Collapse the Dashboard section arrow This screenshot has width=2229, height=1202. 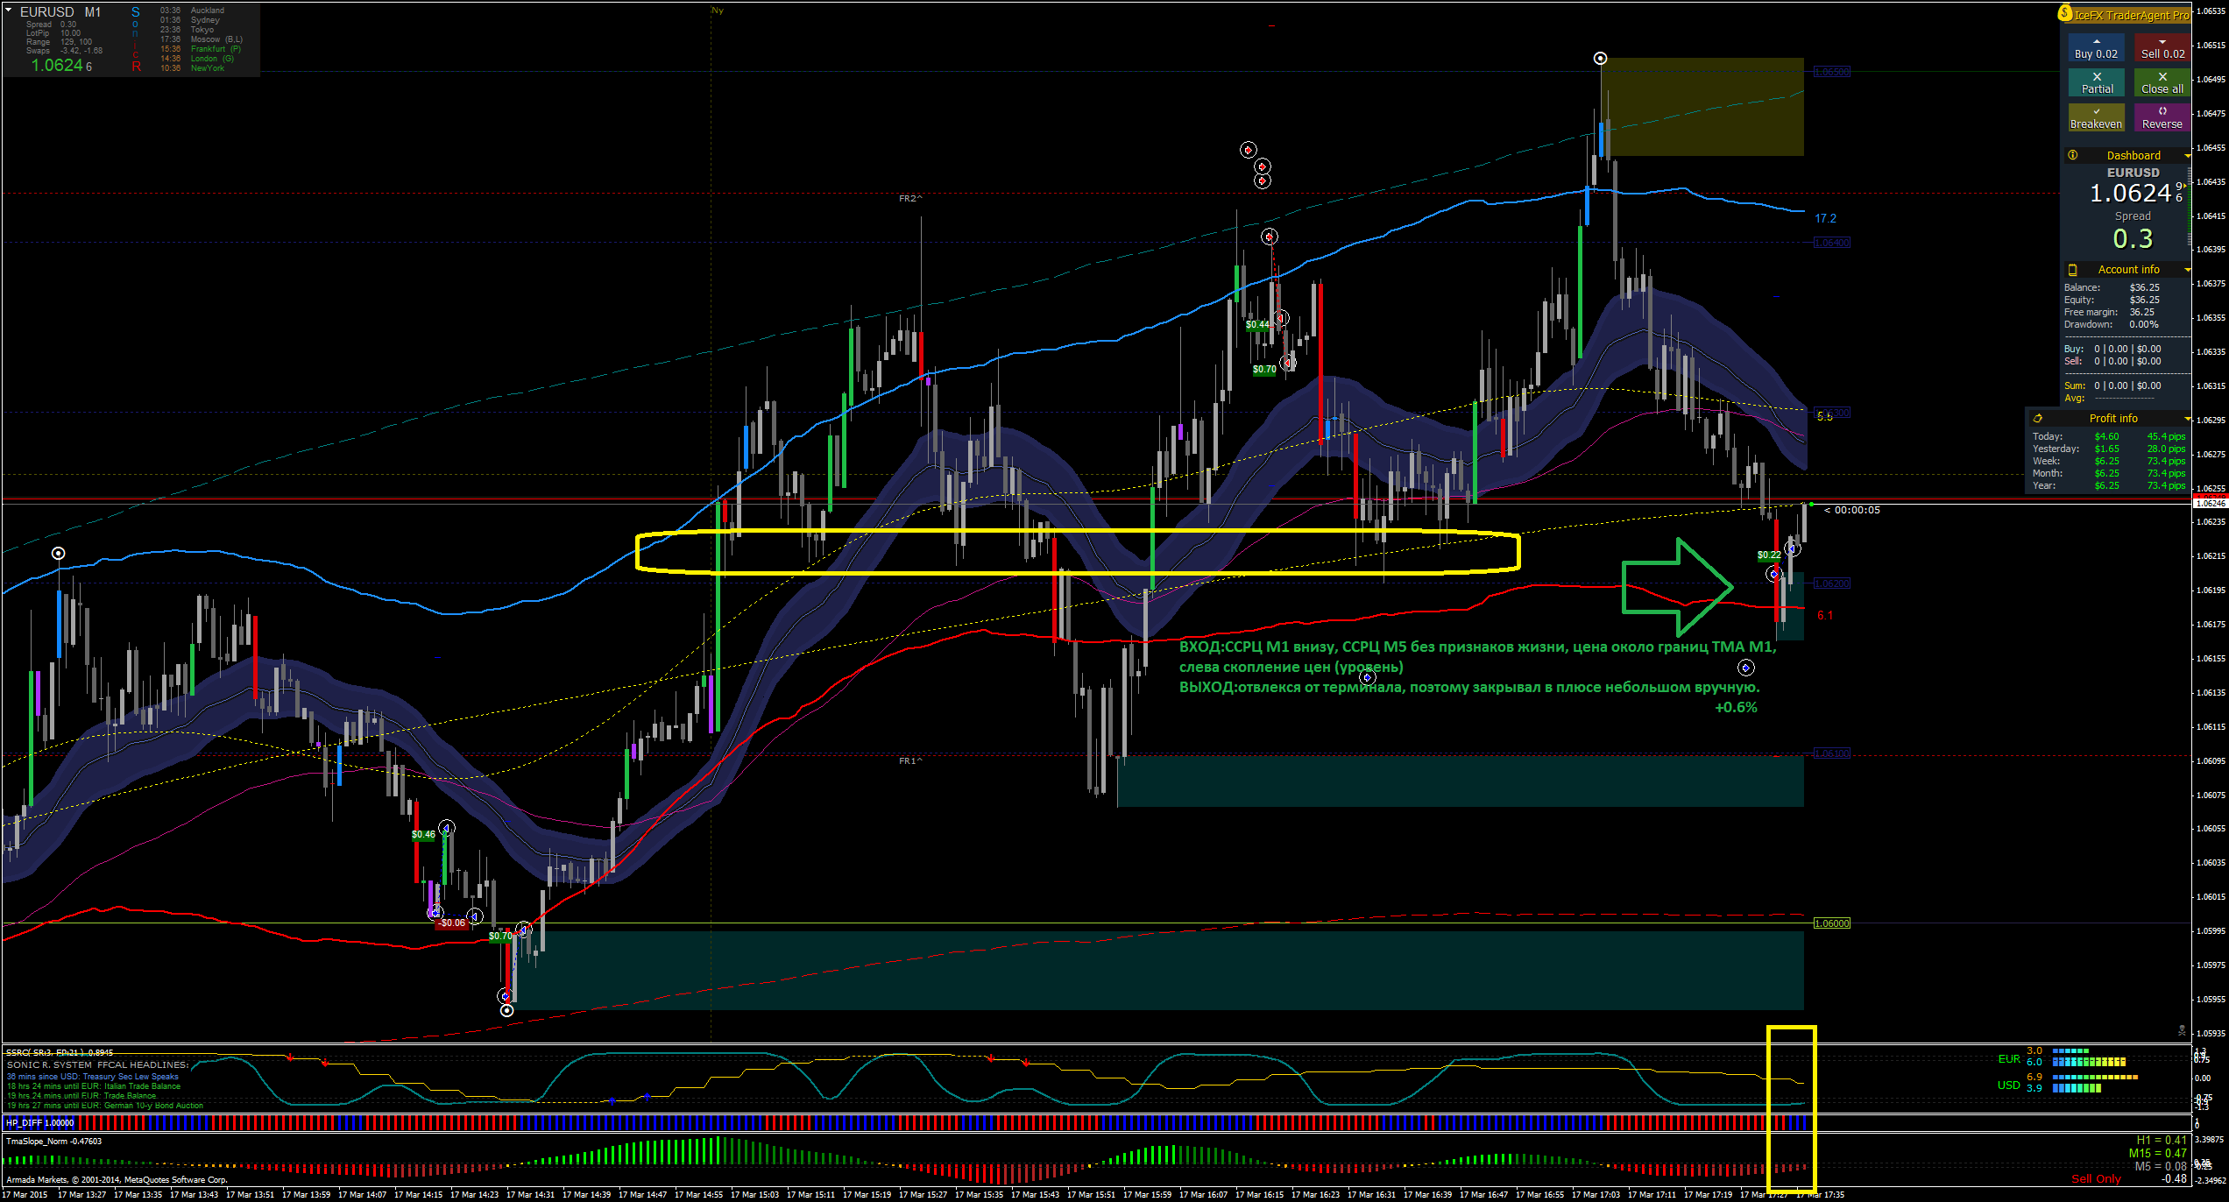pyautogui.click(x=2187, y=156)
